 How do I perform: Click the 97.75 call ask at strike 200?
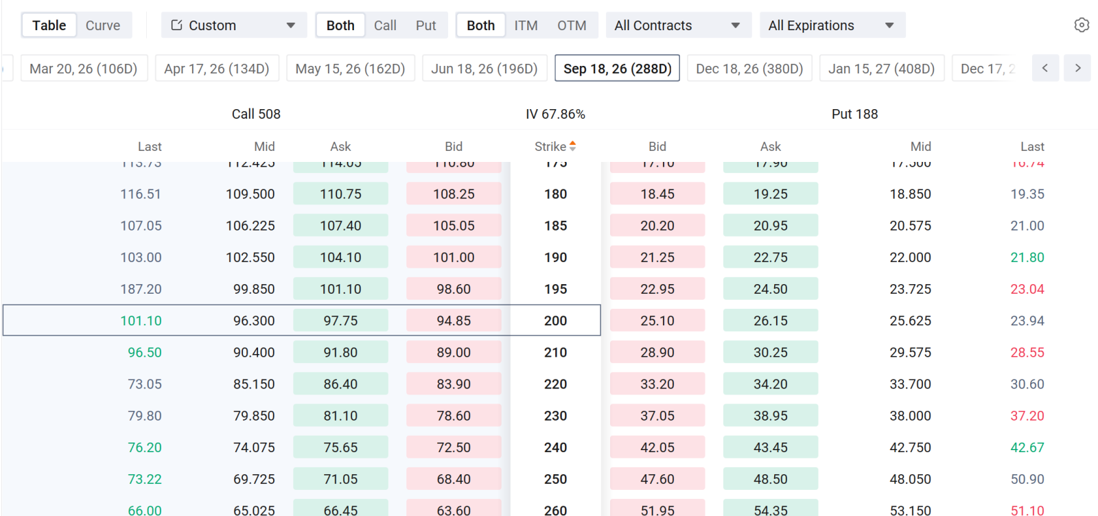coord(340,320)
